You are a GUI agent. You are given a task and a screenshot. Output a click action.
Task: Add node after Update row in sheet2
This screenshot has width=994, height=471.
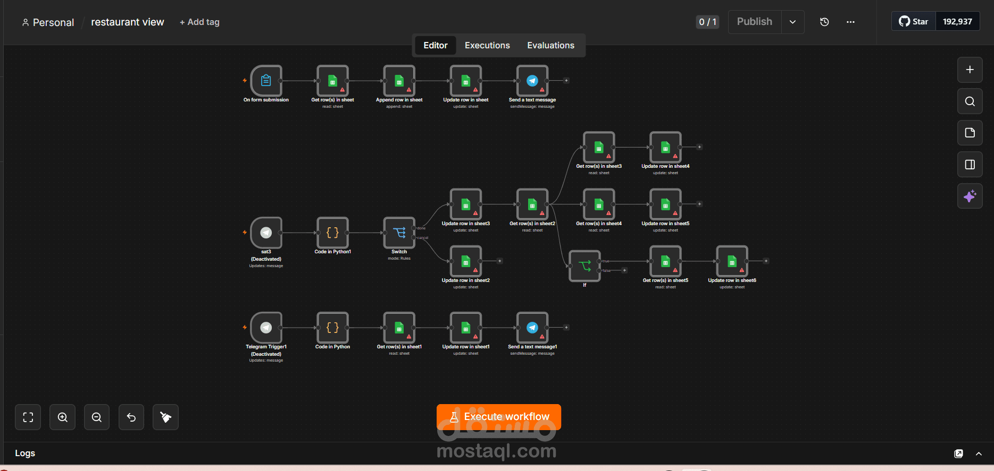(x=499, y=261)
